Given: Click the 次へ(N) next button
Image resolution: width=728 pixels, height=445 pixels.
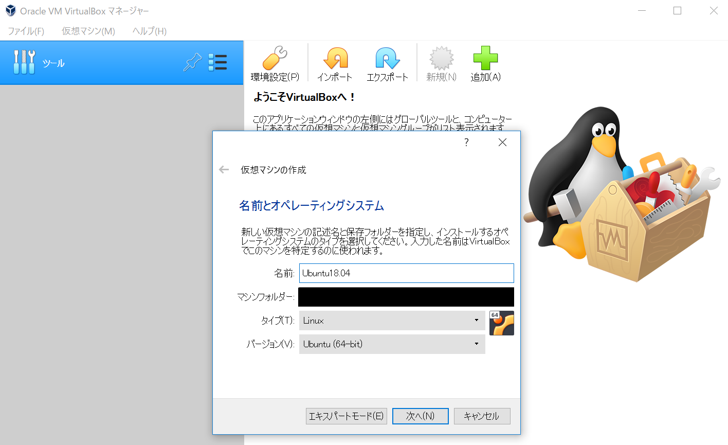Looking at the screenshot, I should pos(421,416).
